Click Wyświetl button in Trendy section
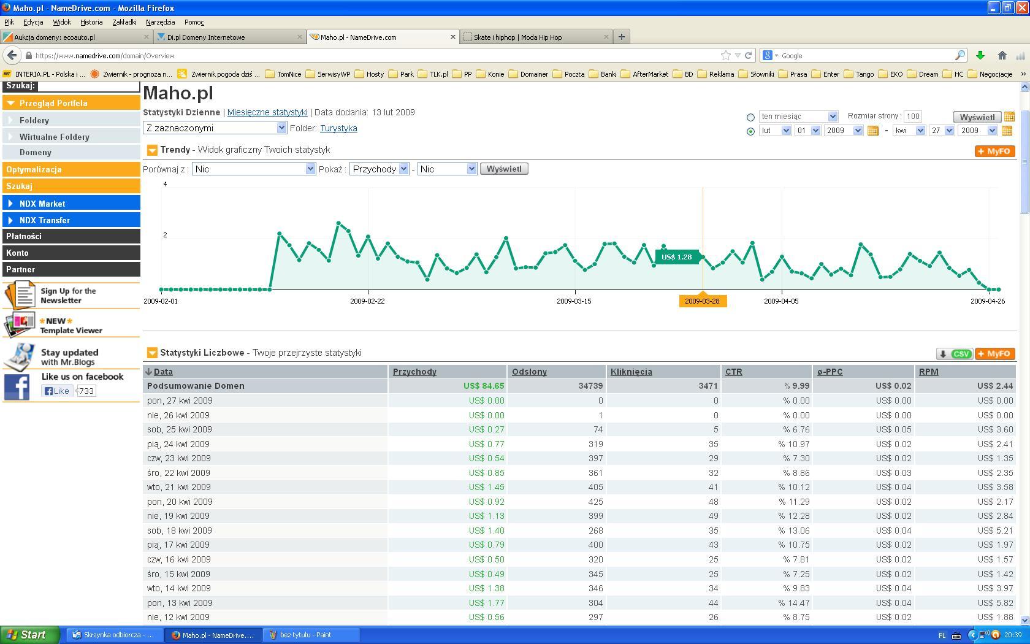1030x644 pixels. point(504,169)
